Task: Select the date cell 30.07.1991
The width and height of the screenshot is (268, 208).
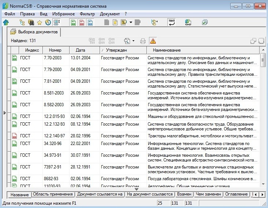Action: click(85, 157)
